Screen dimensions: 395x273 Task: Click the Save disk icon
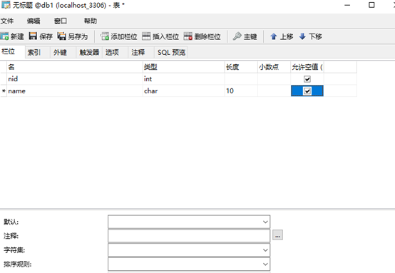33,36
